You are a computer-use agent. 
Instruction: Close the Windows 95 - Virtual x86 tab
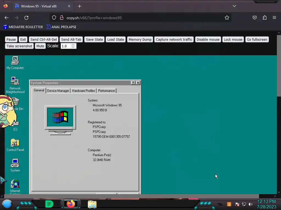click(69, 6)
